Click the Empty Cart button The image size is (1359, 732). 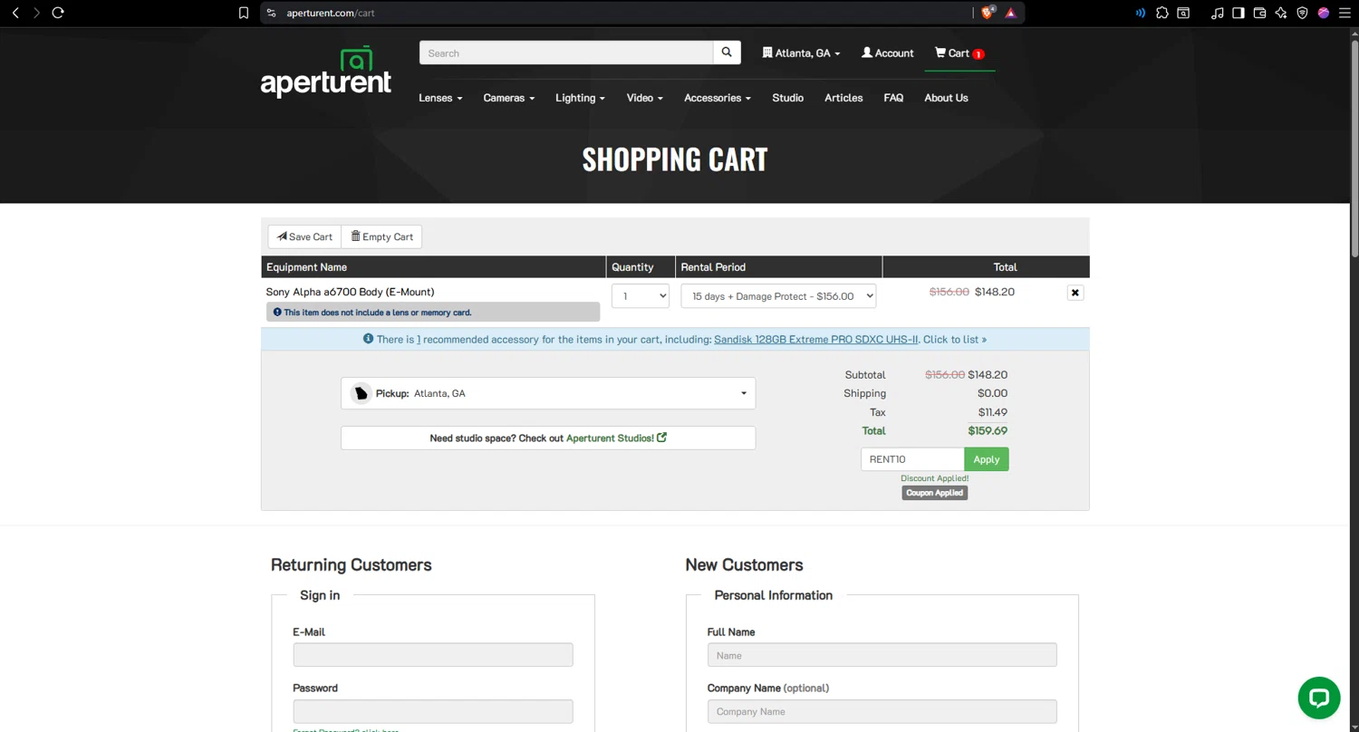click(381, 236)
